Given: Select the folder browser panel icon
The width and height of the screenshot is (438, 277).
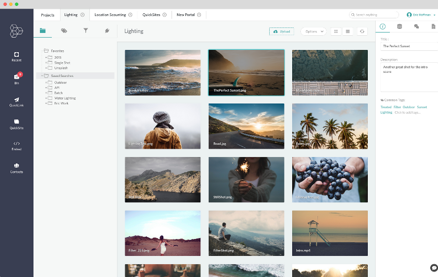Looking at the screenshot, I should [43, 30].
